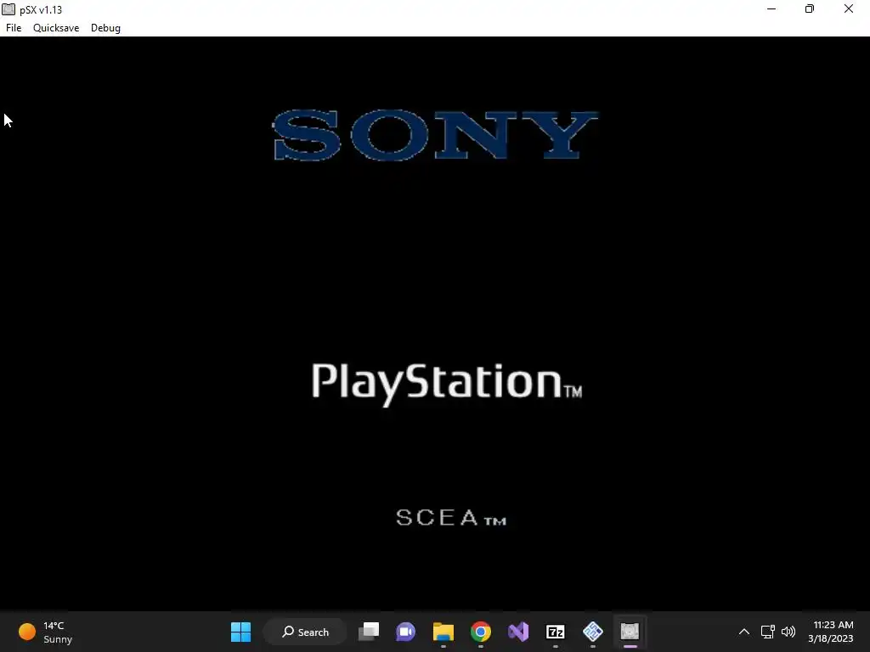Minimize the pSX window
870x652 pixels.
pos(771,9)
